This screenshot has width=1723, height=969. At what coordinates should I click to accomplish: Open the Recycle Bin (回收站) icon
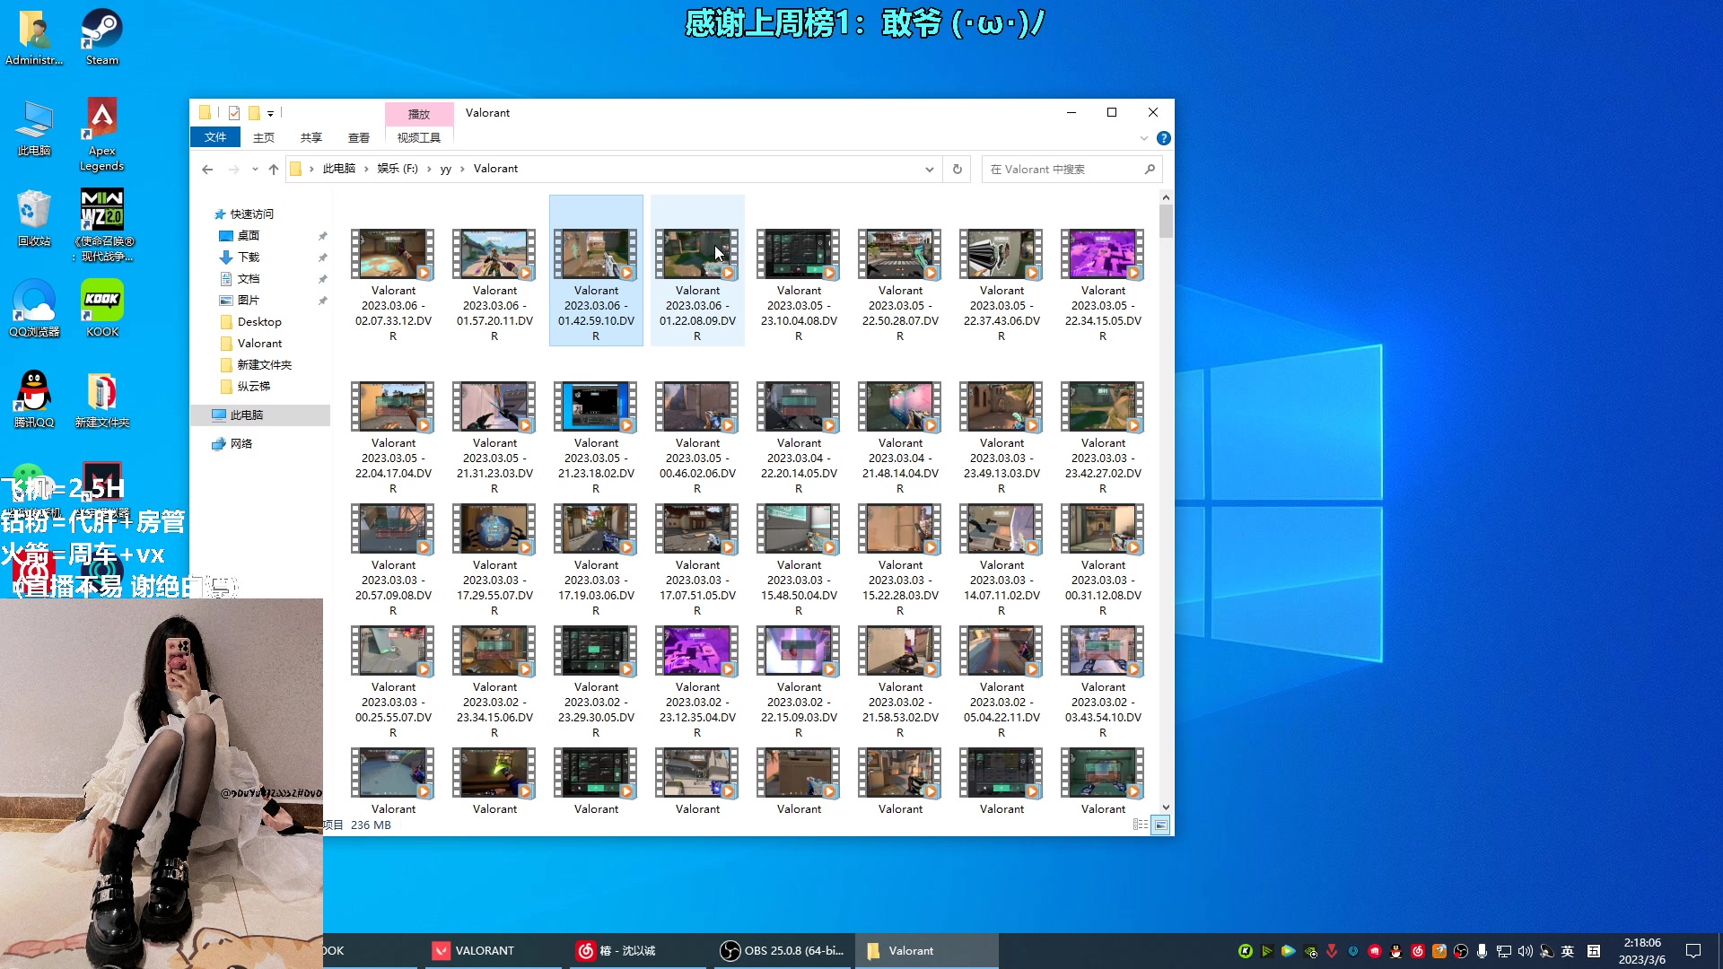pyautogui.click(x=34, y=218)
